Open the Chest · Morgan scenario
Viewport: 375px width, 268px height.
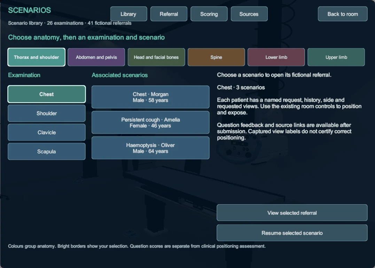(150, 97)
